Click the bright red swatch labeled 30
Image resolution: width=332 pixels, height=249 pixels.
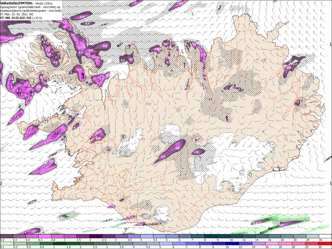click(x=325, y=244)
